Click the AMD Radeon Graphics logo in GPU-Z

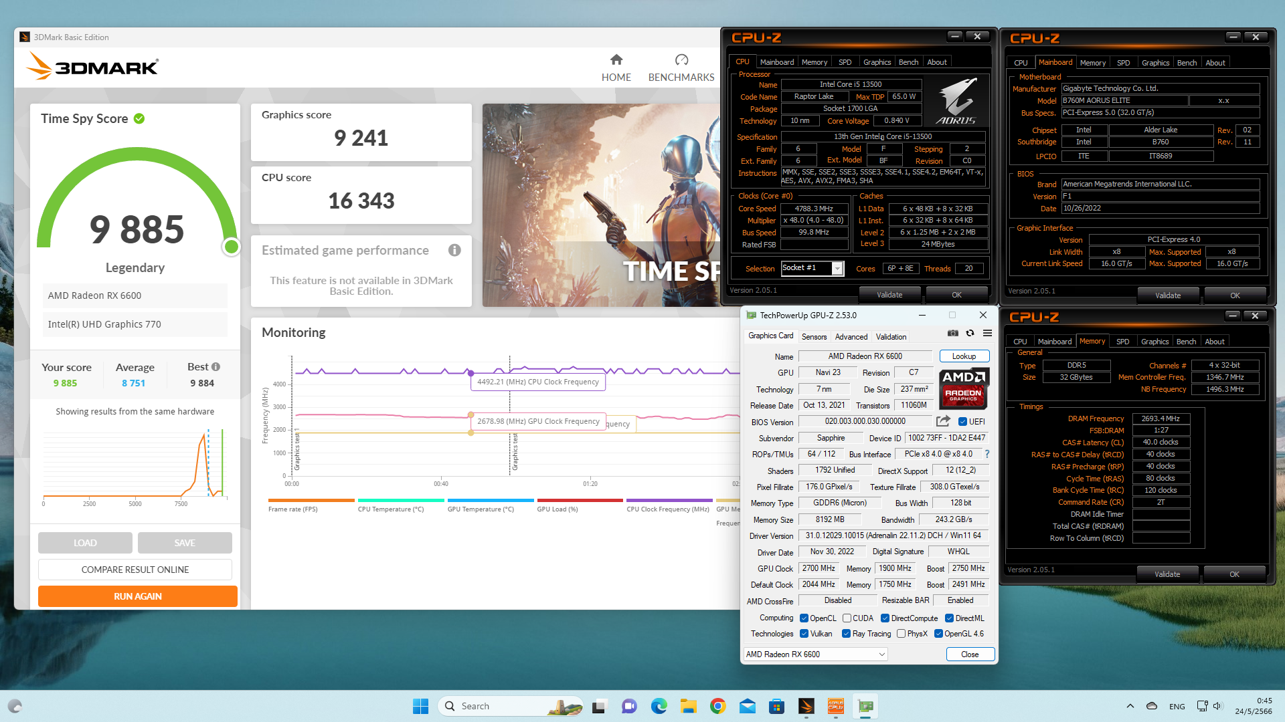tap(964, 388)
